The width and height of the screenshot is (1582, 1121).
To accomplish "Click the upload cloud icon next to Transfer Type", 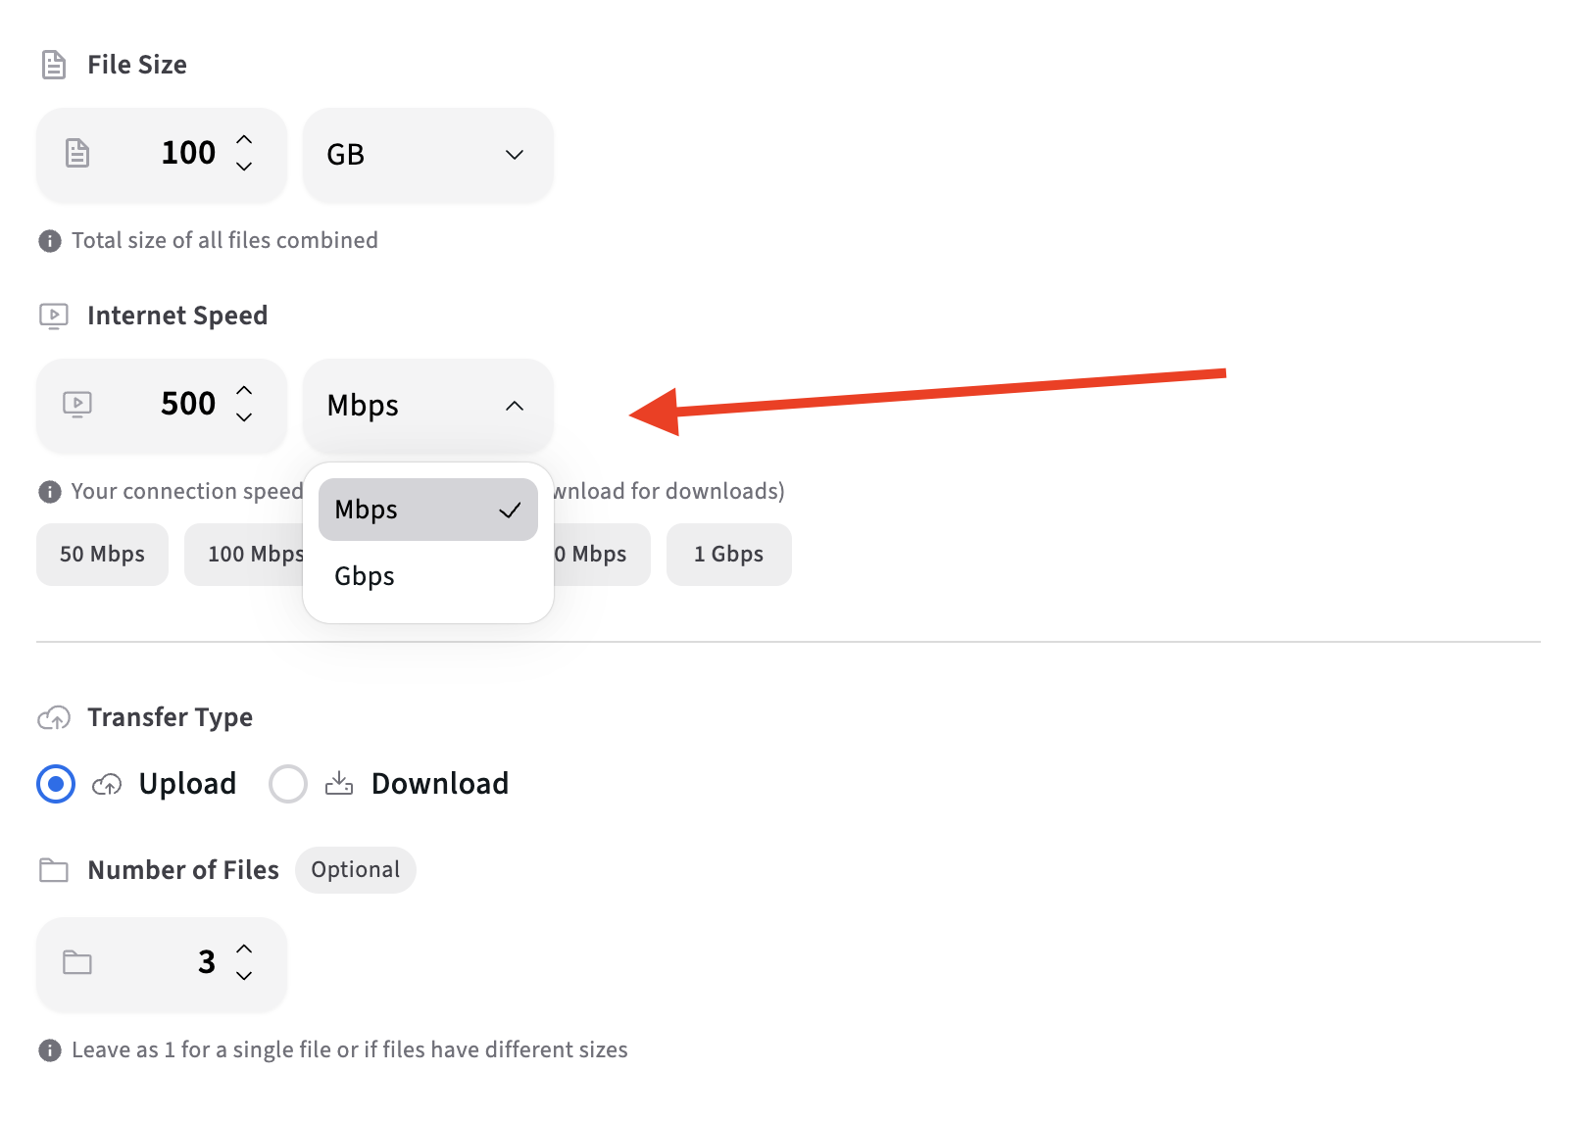I will click(x=54, y=717).
